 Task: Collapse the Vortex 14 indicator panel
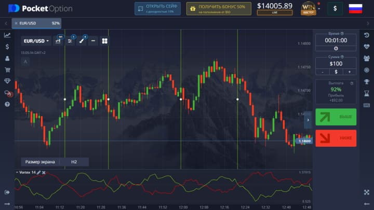click(17, 172)
